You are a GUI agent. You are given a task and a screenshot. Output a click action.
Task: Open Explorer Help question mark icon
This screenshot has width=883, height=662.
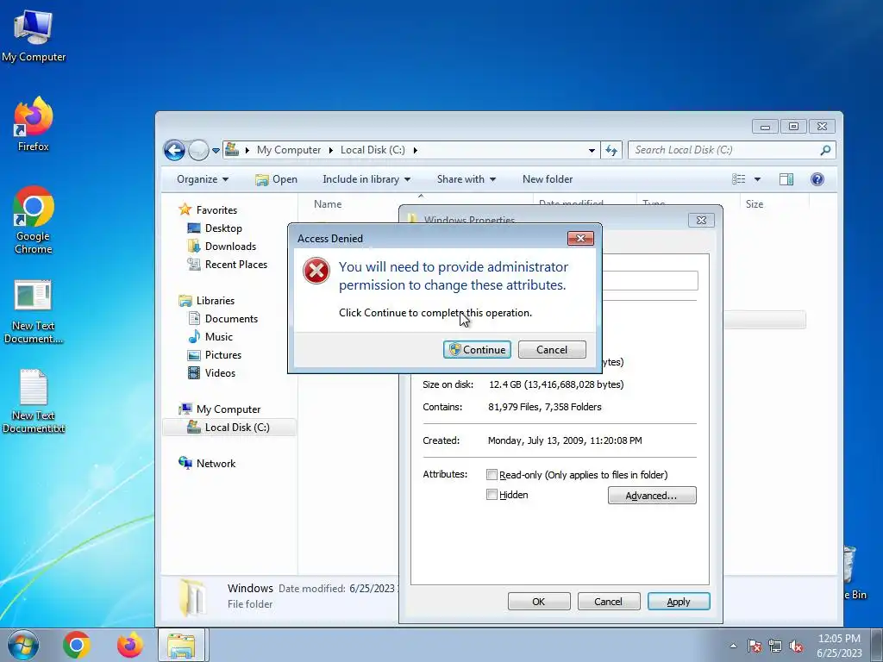(817, 179)
